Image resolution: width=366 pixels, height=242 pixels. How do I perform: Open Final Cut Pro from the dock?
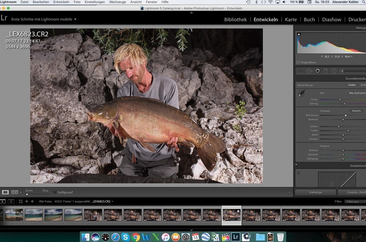[x=225, y=237]
